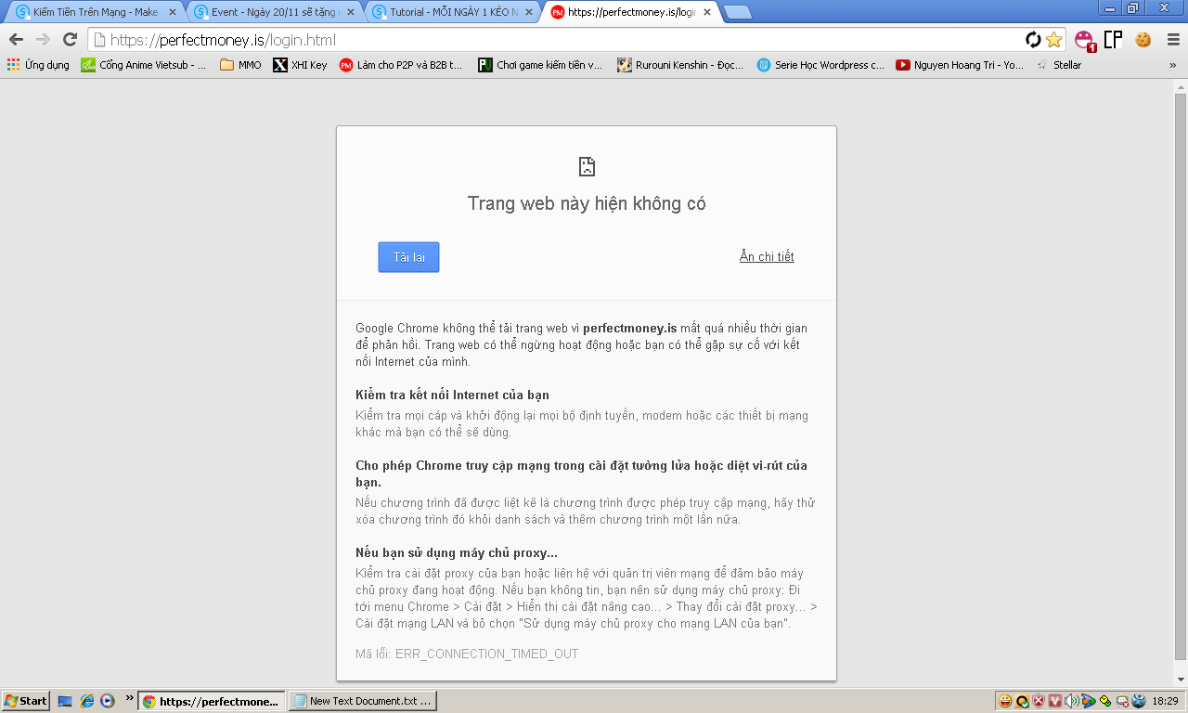Image resolution: width=1188 pixels, height=713 pixels.
Task: Click the Kiểm tra kết nối Internet heading
Action: 452,395
